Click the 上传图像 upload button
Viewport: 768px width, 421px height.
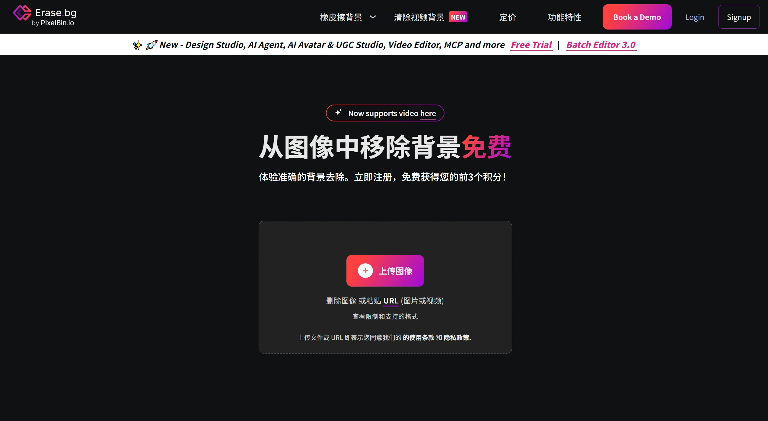(385, 271)
